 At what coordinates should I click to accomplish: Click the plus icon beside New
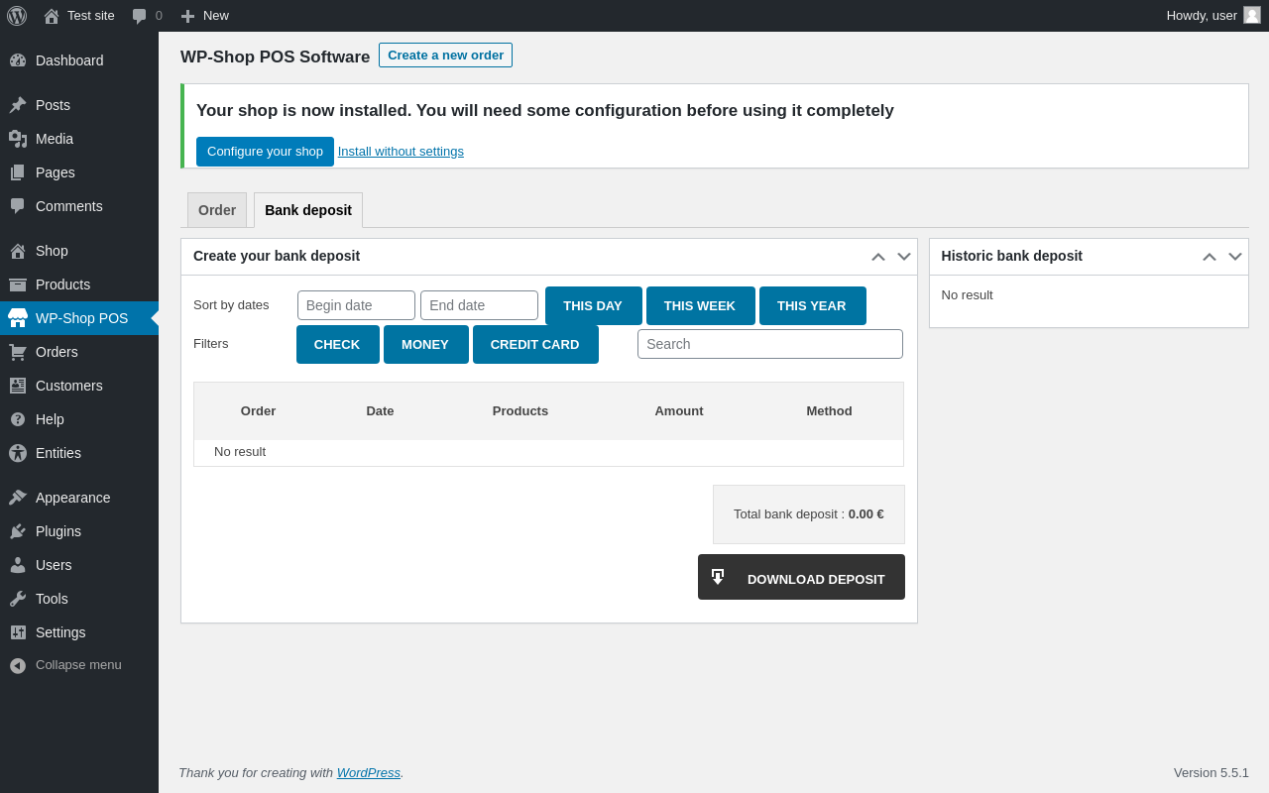[187, 16]
